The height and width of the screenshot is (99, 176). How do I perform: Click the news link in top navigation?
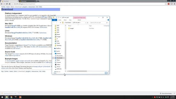[x=8, y=7]
